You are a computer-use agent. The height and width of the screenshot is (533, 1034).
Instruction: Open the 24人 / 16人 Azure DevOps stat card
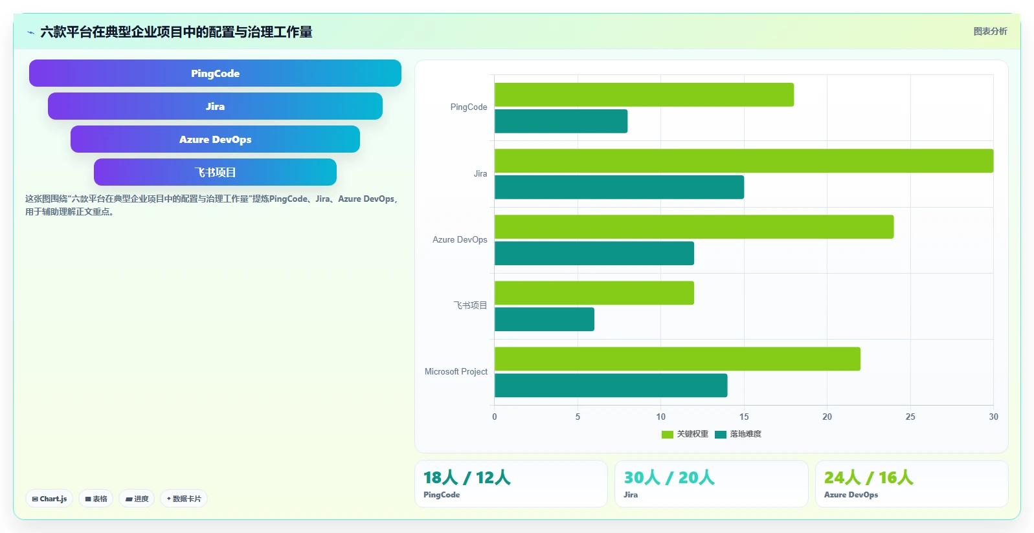pyautogui.click(x=912, y=484)
